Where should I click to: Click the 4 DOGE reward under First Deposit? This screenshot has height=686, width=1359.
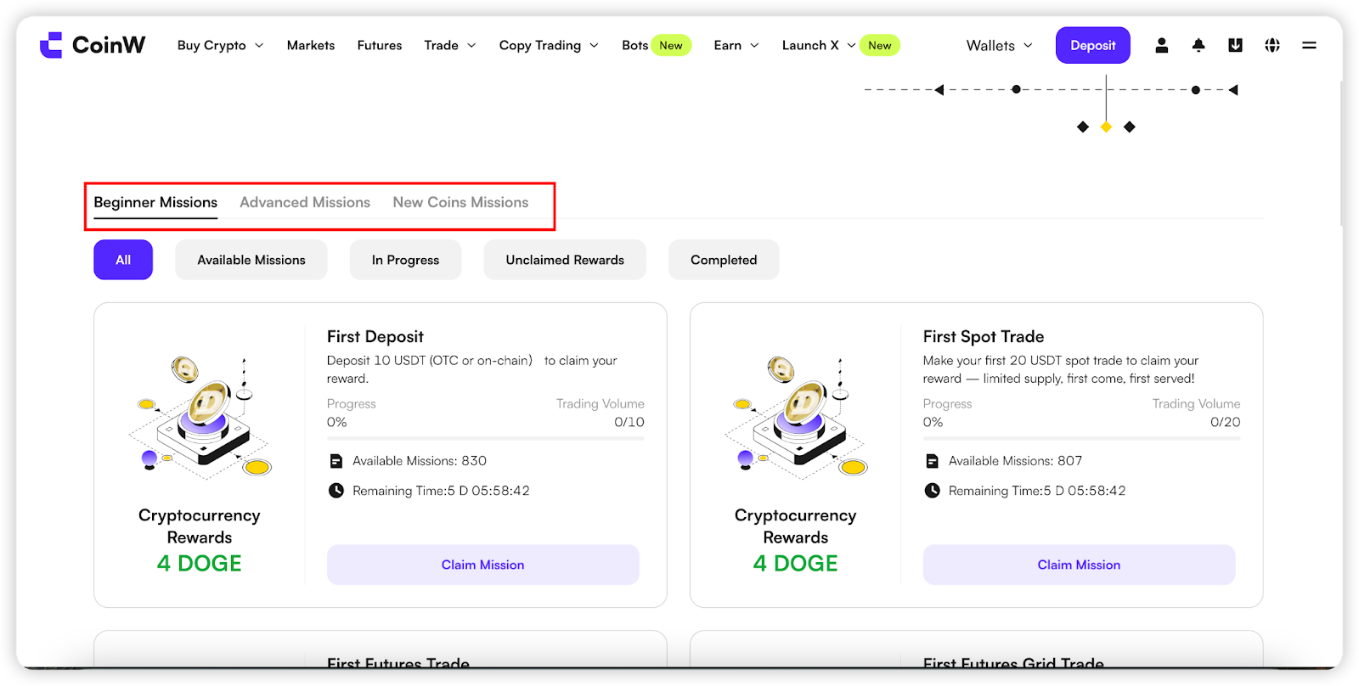(x=200, y=563)
